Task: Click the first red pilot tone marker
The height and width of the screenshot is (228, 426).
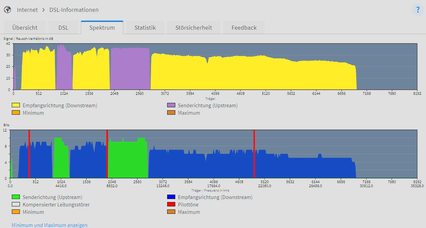Action: (x=29, y=154)
